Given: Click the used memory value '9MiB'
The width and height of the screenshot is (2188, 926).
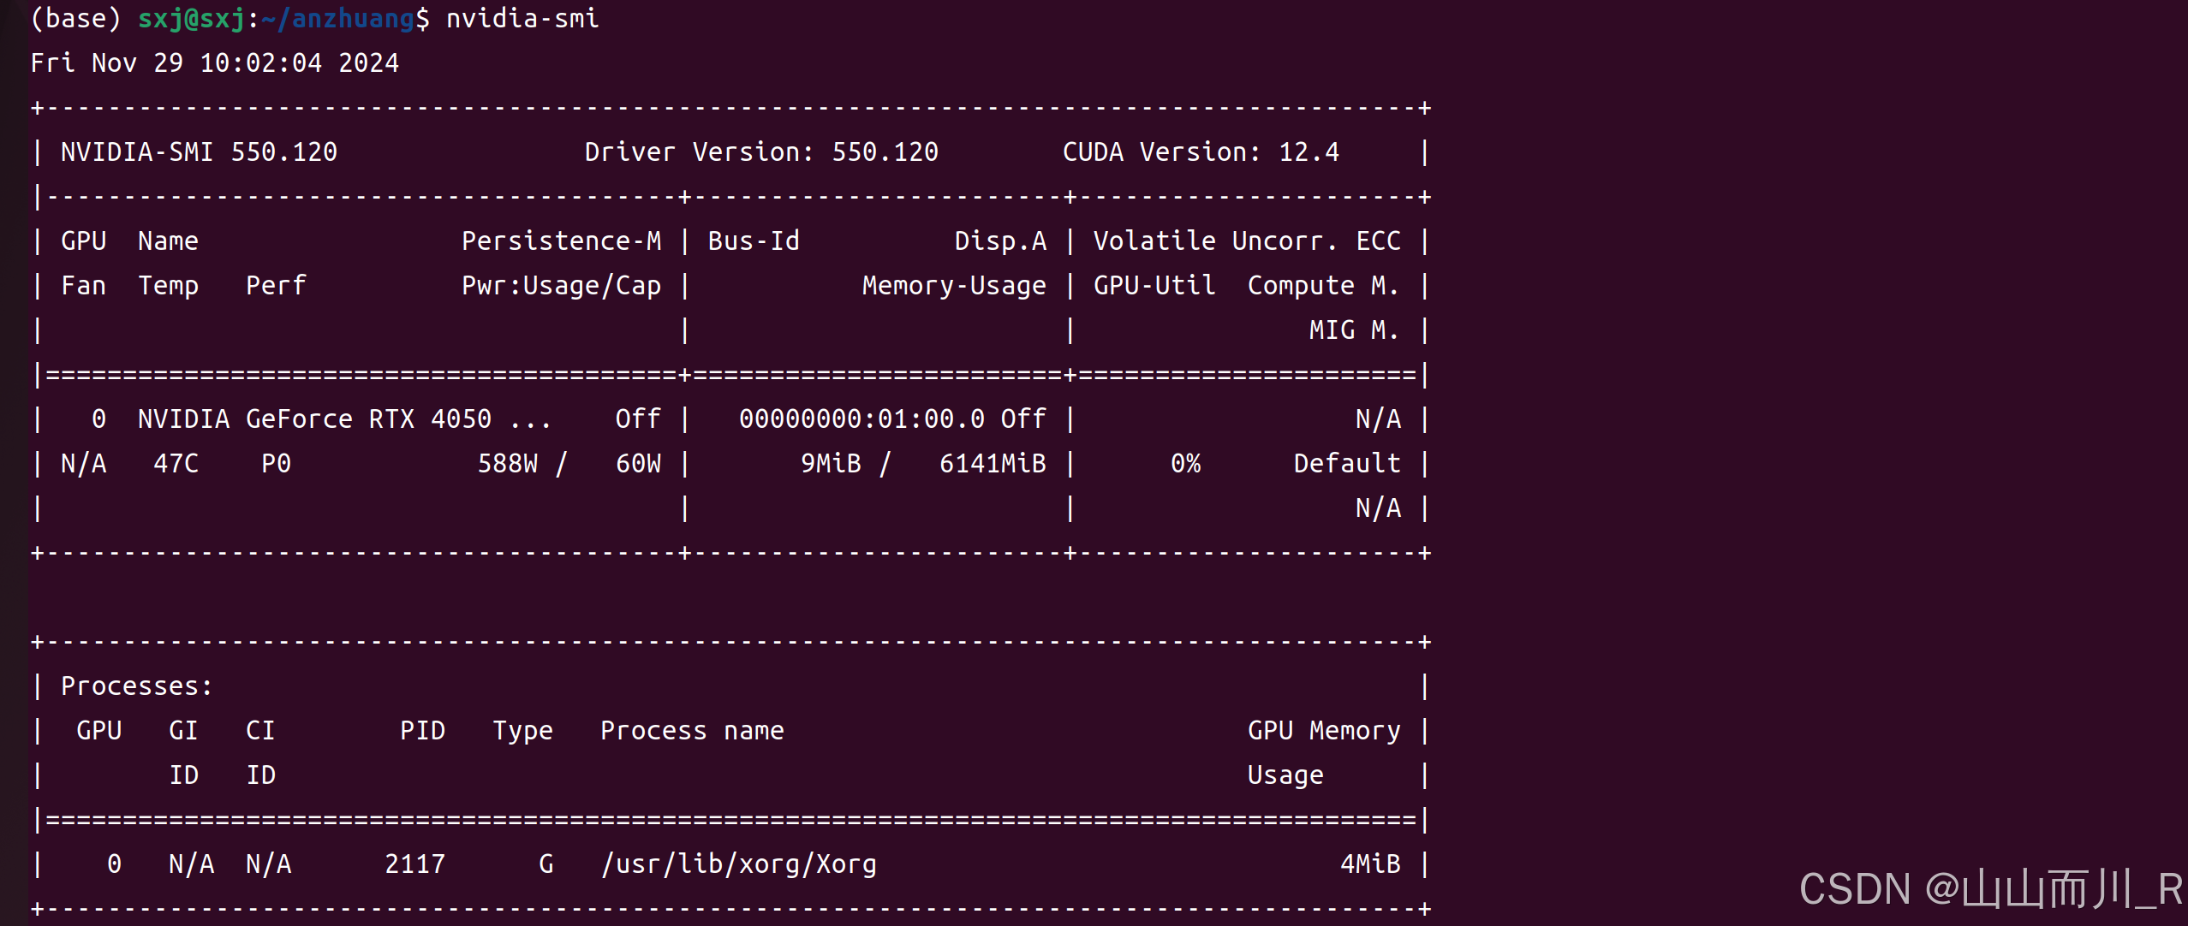Looking at the screenshot, I should [831, 463].
